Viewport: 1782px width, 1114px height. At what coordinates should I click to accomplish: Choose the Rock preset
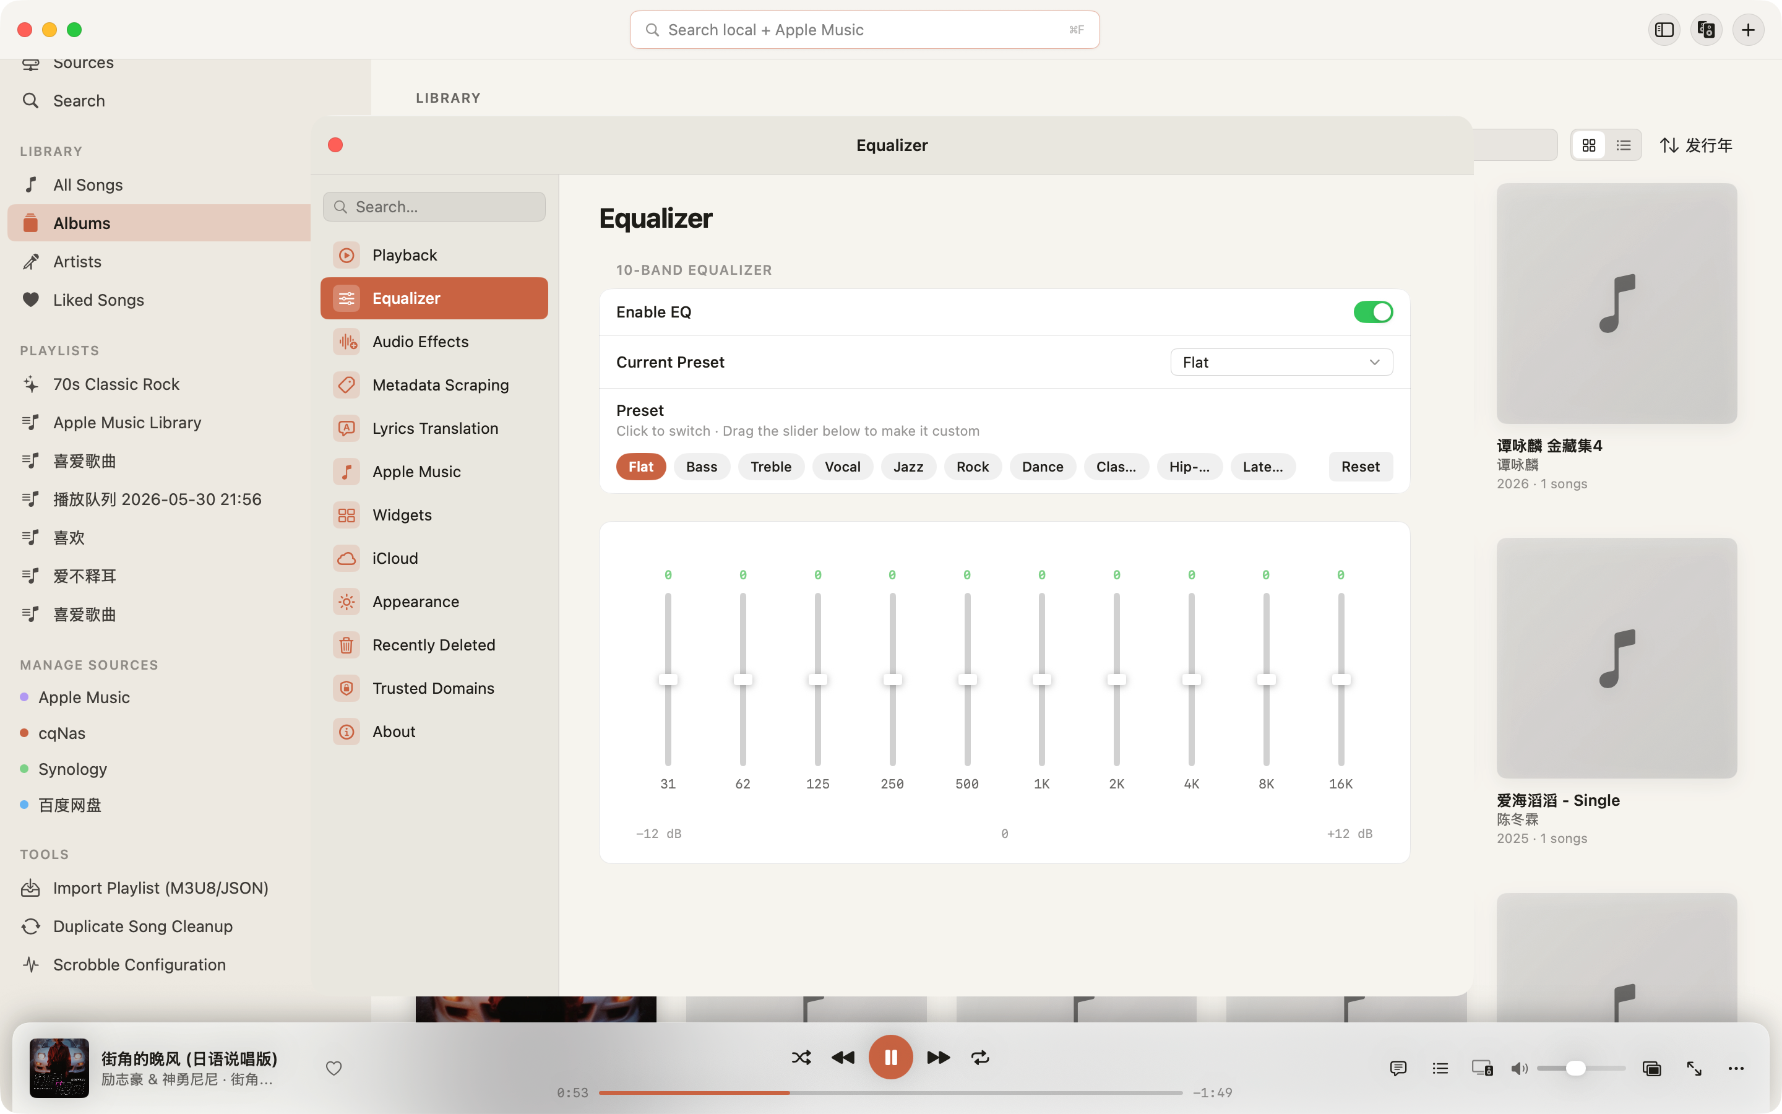click(x=972, y=467)
